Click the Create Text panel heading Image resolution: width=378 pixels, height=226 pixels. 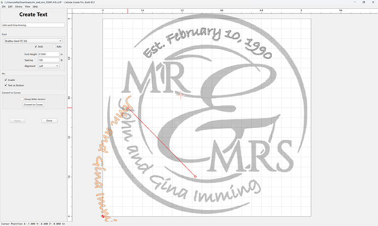tap(33, 14)
